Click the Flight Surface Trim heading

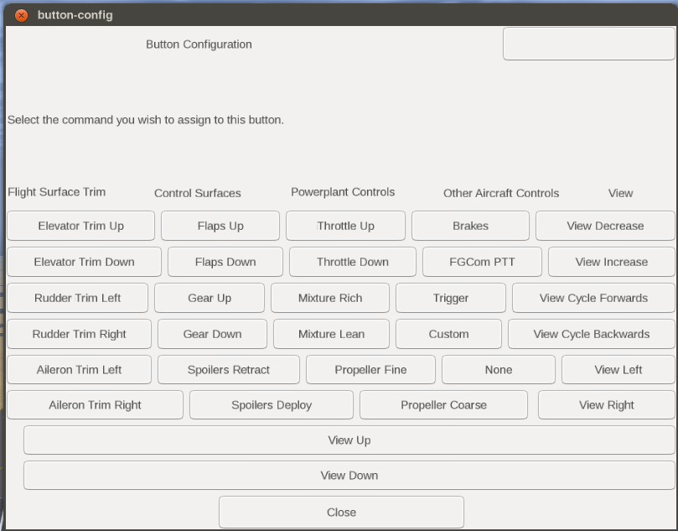point(57,192)
